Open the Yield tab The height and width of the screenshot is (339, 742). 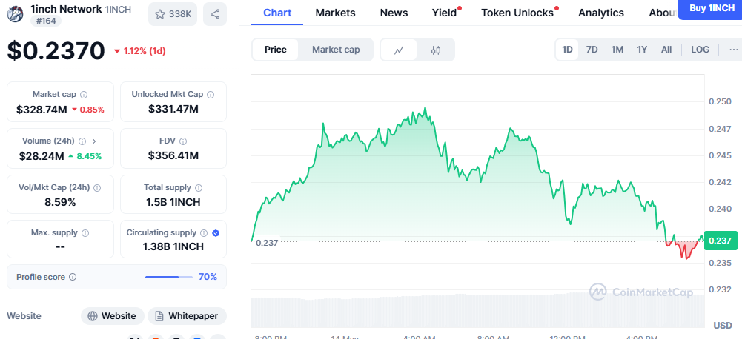(x=445, y=13)
